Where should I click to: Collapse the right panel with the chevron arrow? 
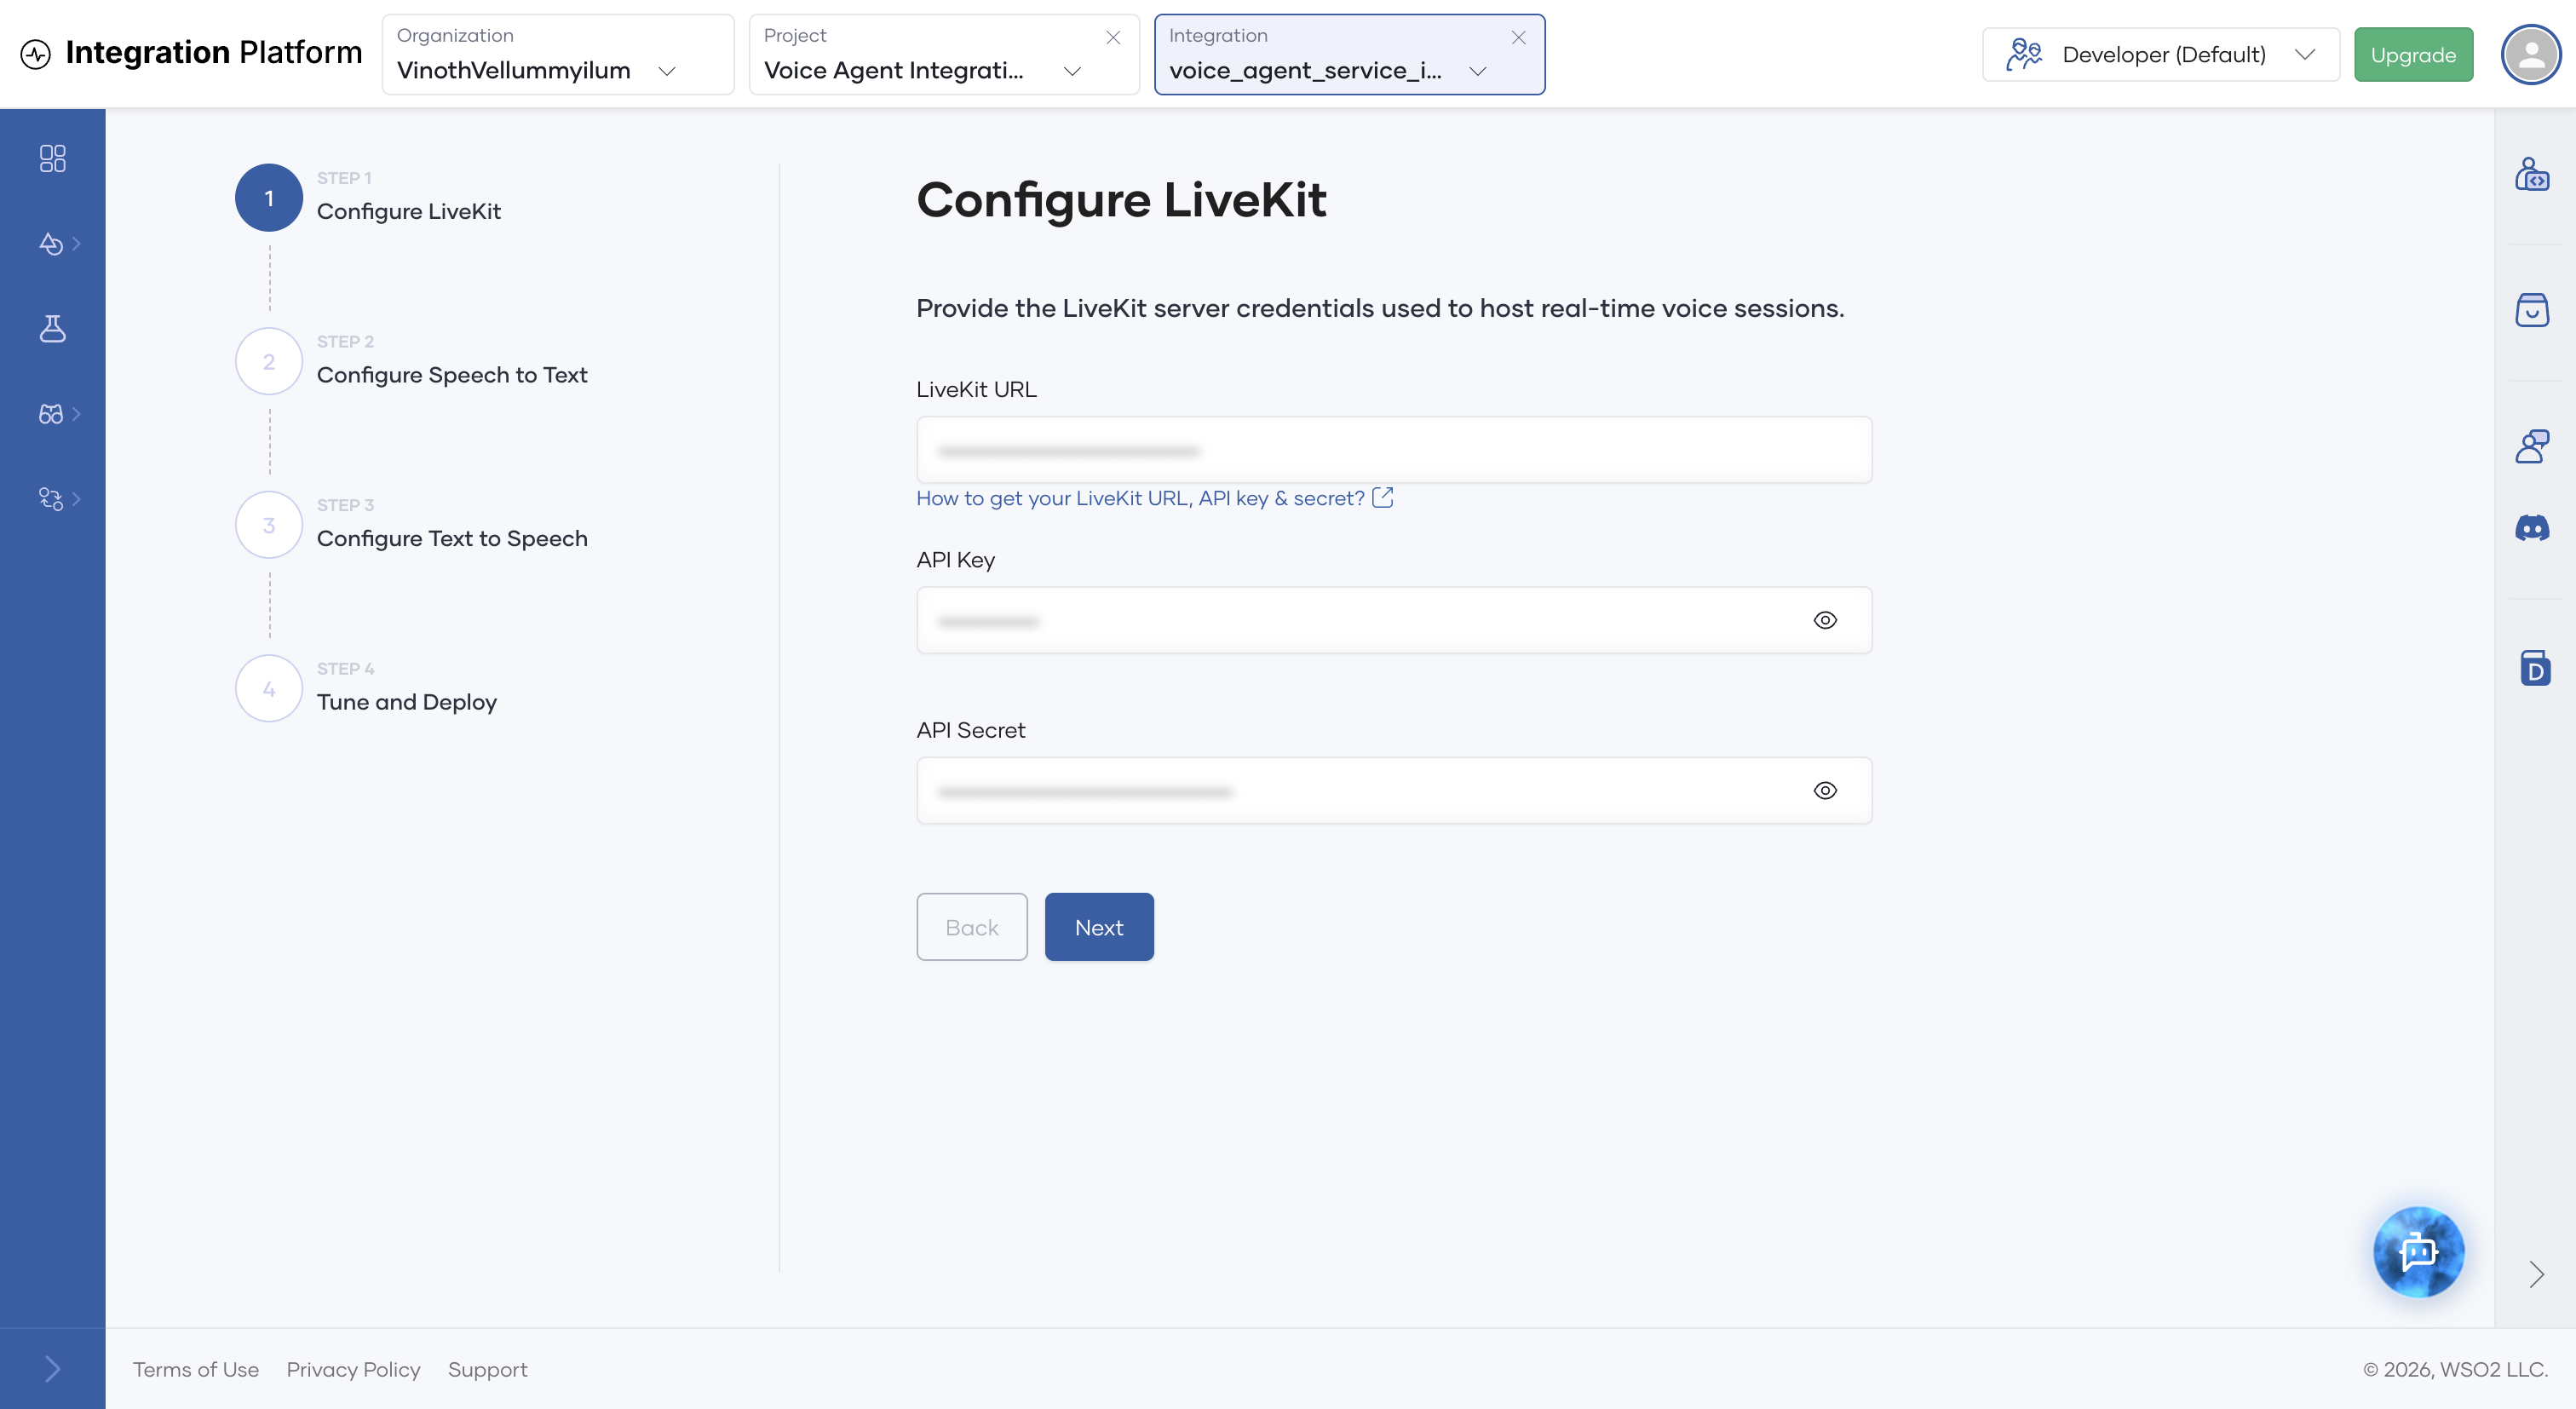[2535, 1274]
